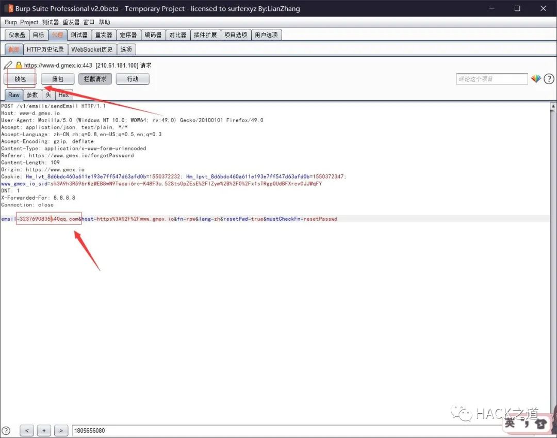Switch to the 定序器 tab
Screen dimensions: 557x438
pyautogui.click(x=128, y=35)
